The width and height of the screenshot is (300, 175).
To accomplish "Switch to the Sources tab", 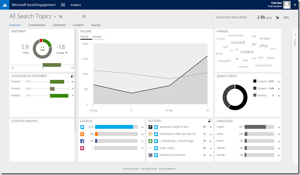I will pyautogui.click(x=95, y=25).
